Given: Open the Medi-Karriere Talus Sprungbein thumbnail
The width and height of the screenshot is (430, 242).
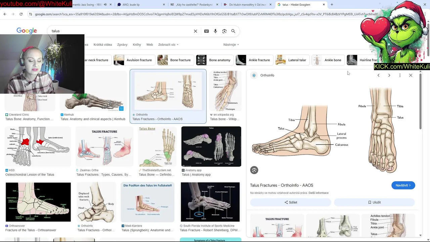Looking at the screenshot, I should point(147,202).
